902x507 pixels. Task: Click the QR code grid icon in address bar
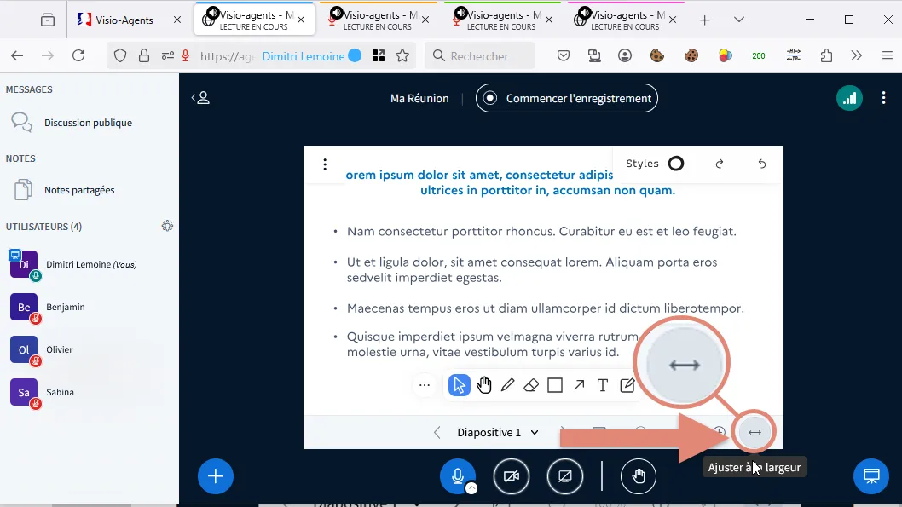pos(379,55)
